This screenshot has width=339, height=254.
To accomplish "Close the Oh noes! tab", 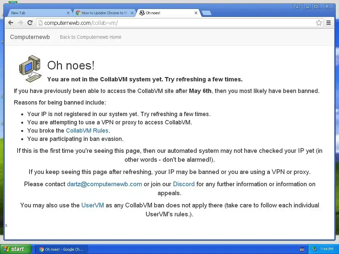I will coord(196,13).
